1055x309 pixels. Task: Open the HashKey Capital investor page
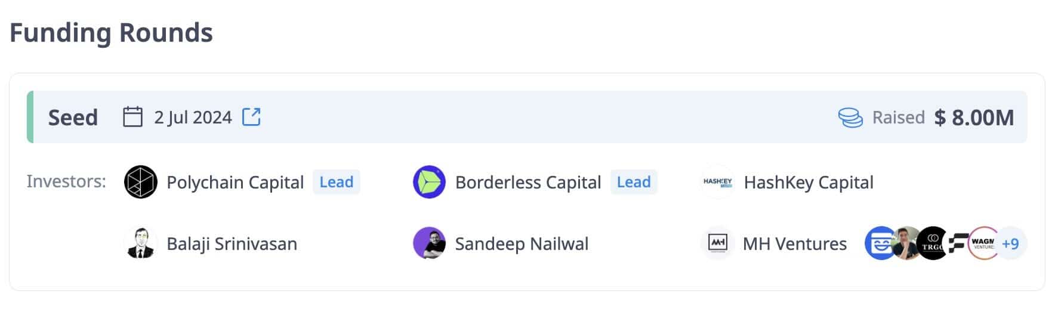[808, 182]
